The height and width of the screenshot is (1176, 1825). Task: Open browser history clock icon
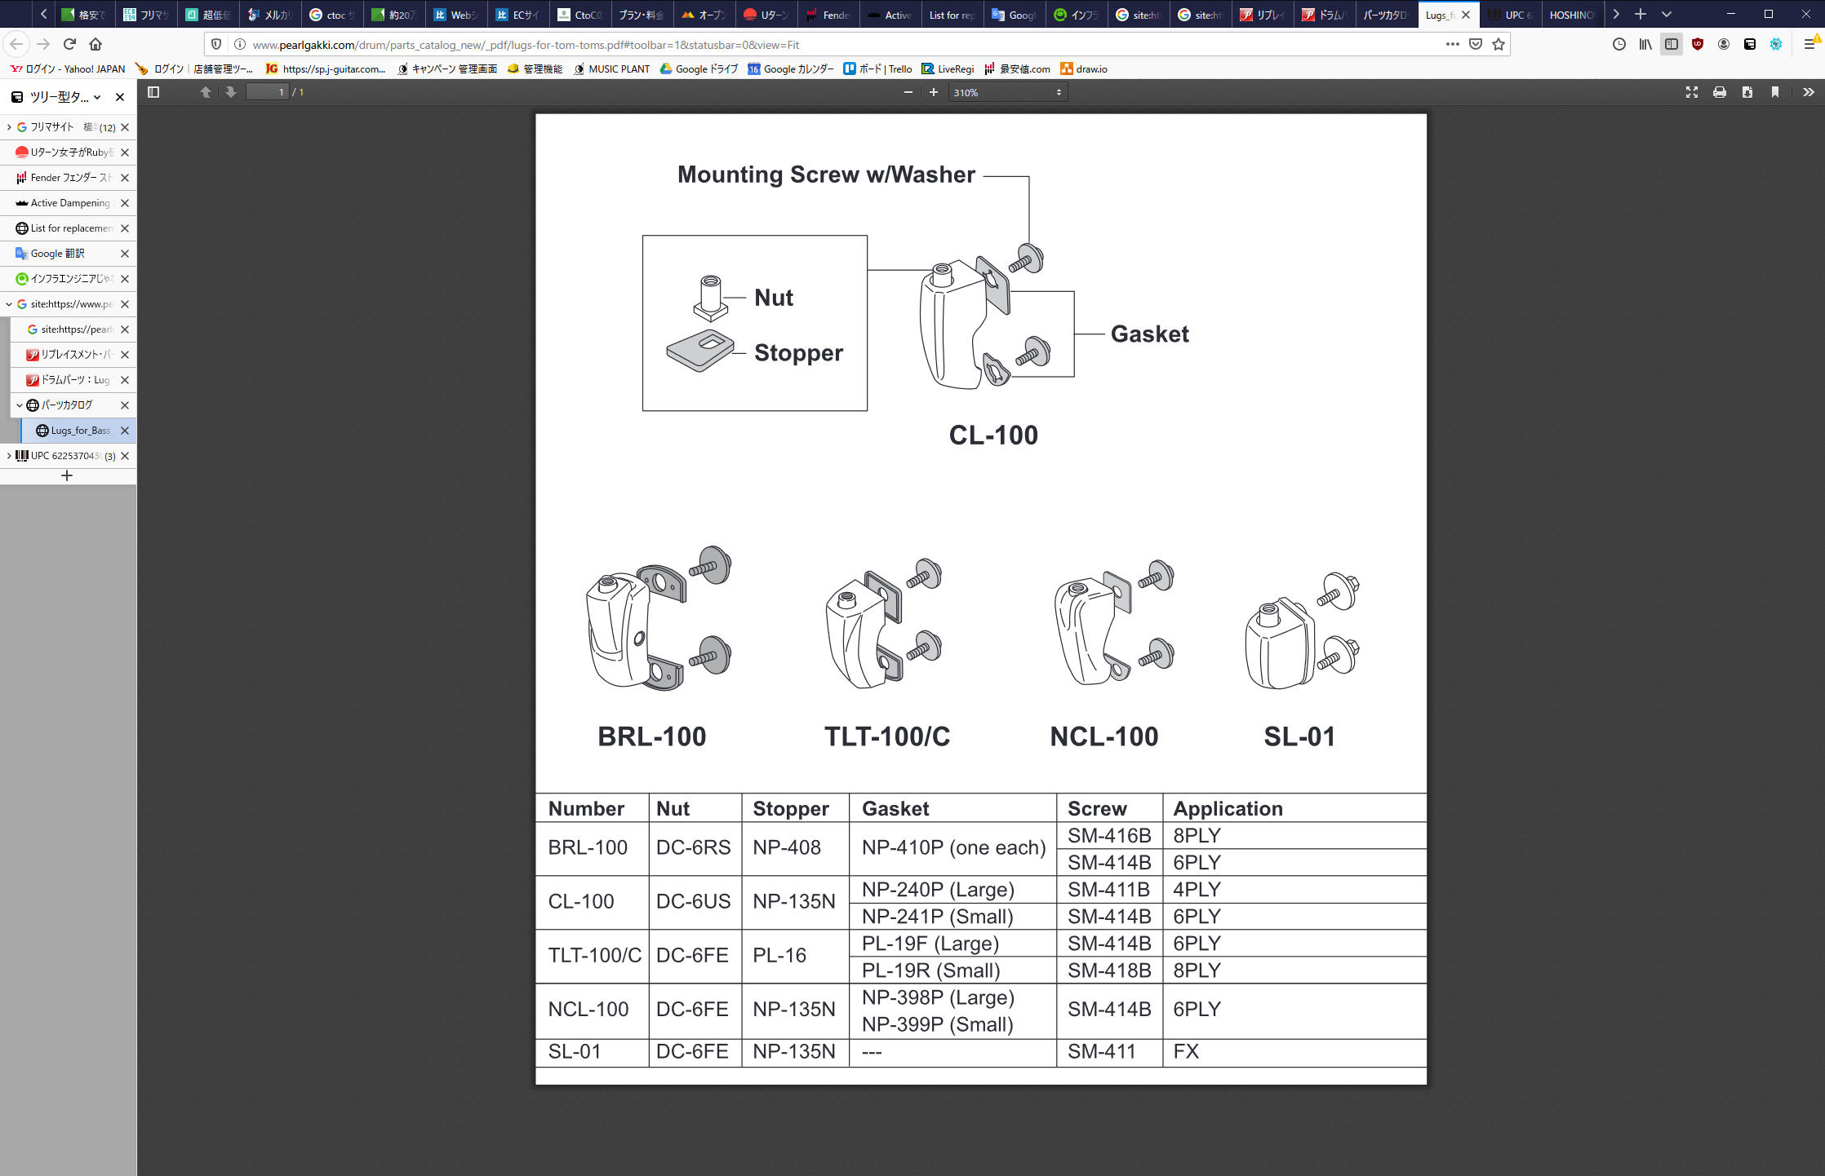coord(1619,44)
